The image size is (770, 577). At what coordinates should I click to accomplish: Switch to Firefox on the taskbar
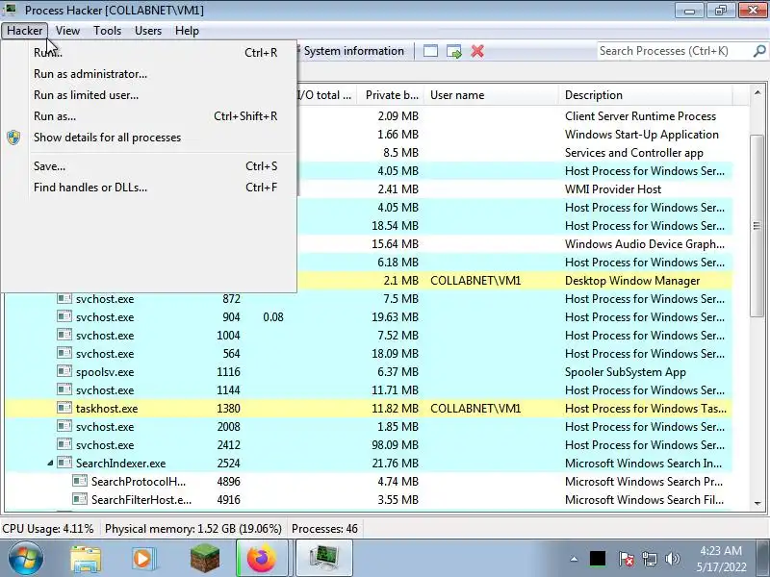[262, 559]
